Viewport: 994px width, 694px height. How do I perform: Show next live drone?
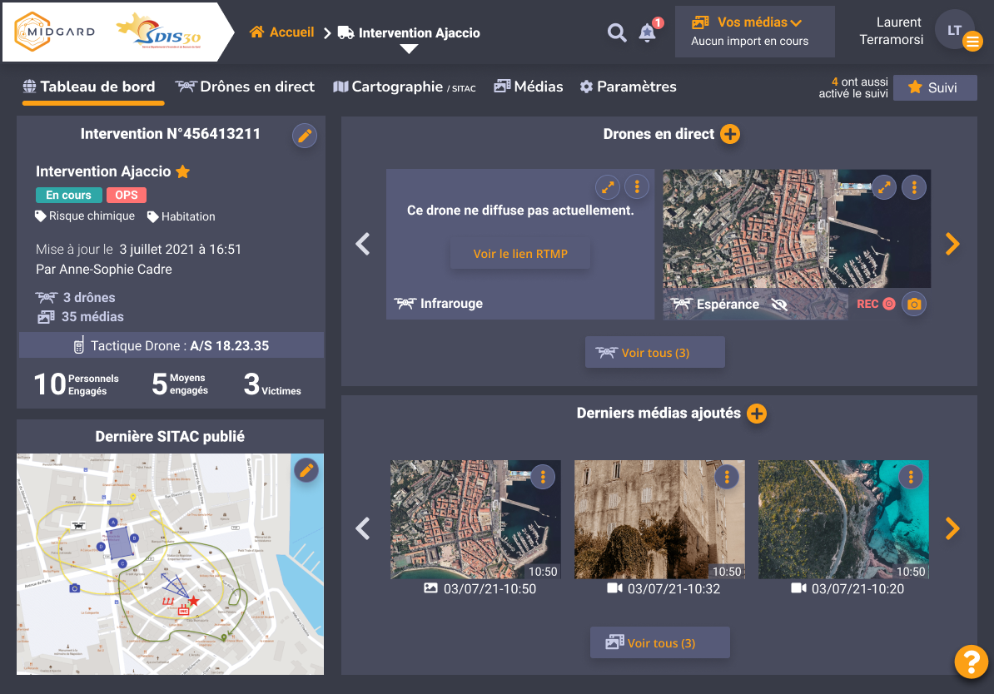click(952, 244)
